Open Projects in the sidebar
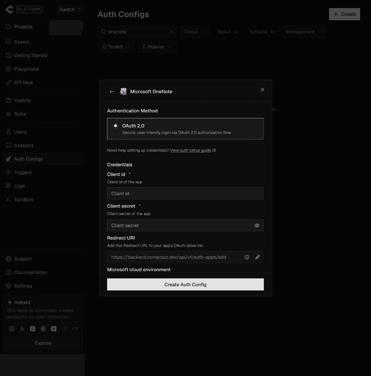 click(23, 27)
